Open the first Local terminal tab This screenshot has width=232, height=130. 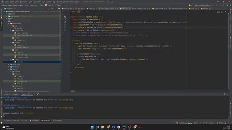click(15, 94)
